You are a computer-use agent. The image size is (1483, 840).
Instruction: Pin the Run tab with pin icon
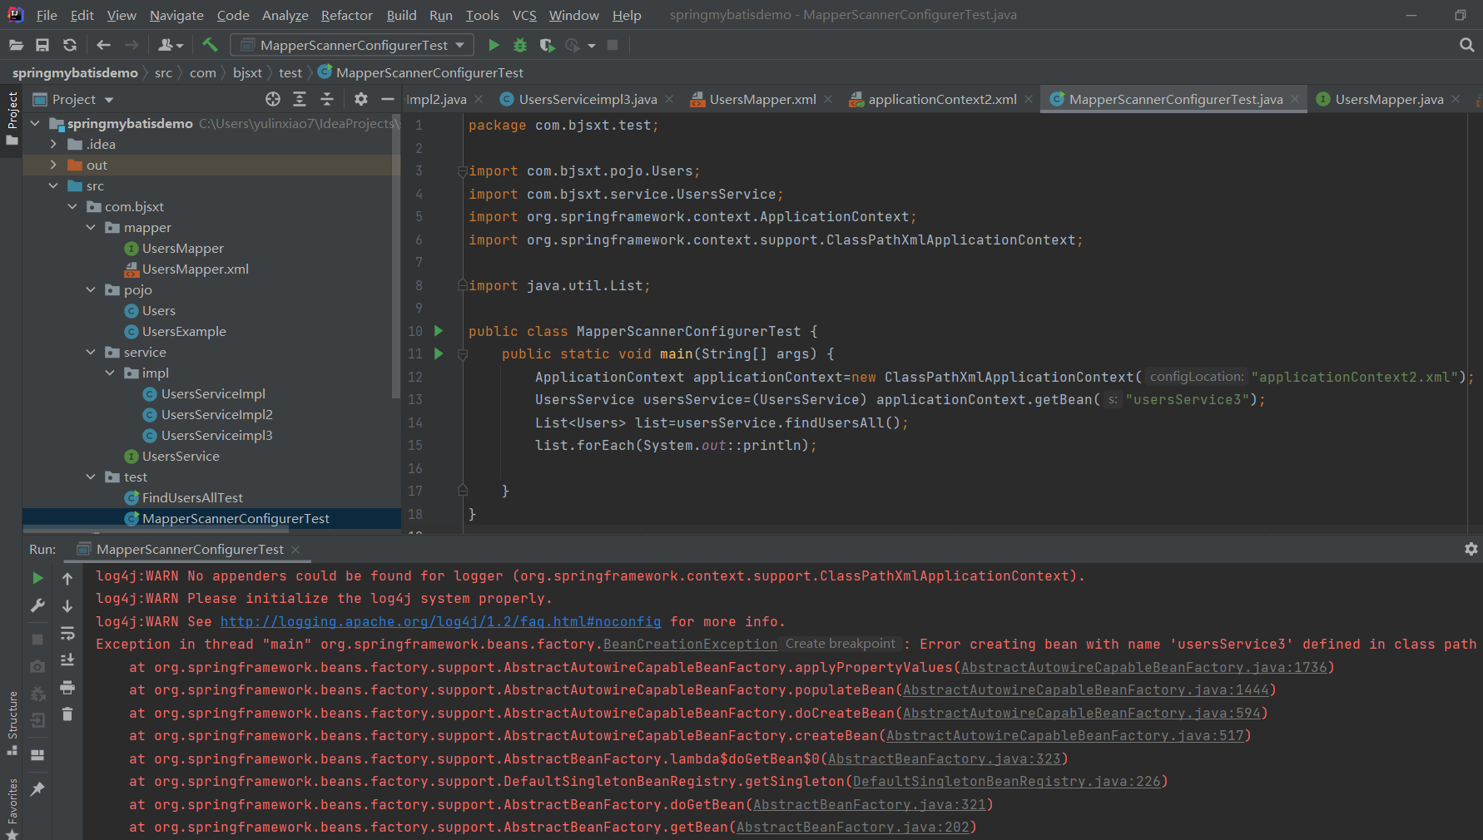37,788
